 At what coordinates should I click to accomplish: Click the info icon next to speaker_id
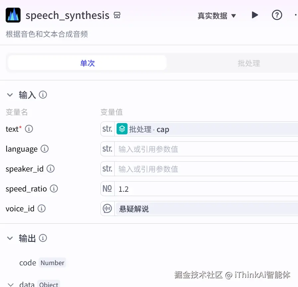click(x=50, y=169)
